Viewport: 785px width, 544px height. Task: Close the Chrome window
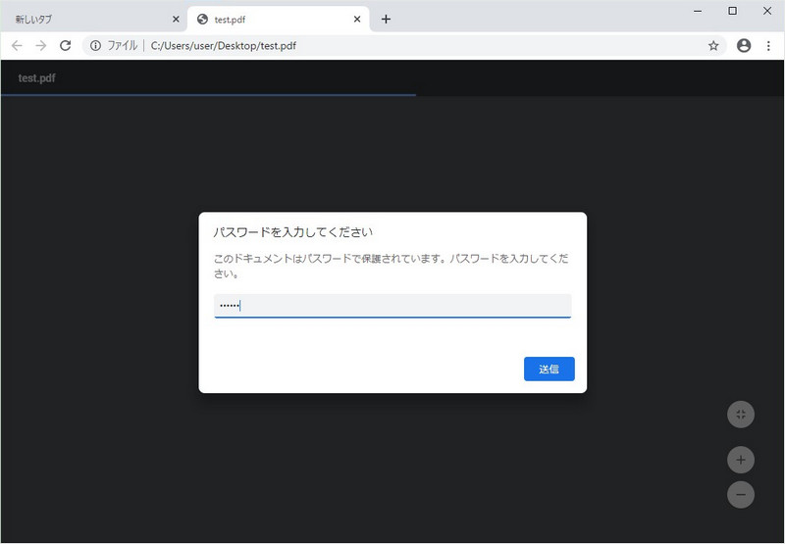coord(767,11)
